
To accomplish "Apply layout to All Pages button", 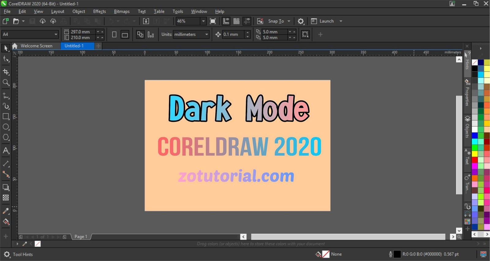I will 140,35.
